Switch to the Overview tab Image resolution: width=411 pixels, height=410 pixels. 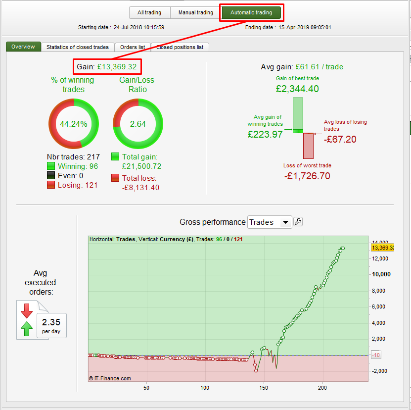[x=23, y=47]
